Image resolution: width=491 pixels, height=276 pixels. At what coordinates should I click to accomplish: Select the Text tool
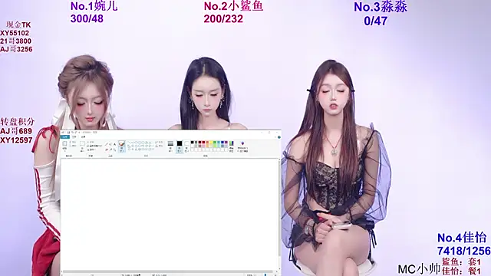[x=114, y=144]
